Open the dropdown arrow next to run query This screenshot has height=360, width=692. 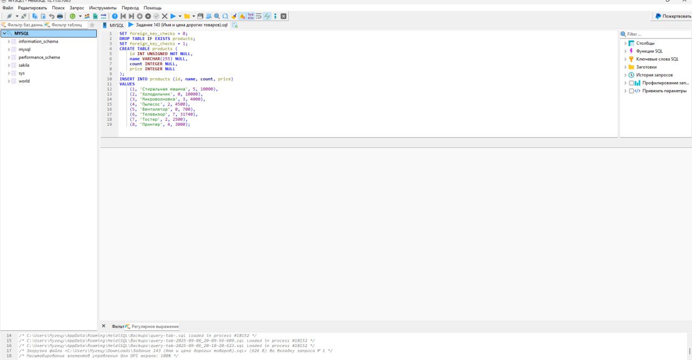[180, 16]
